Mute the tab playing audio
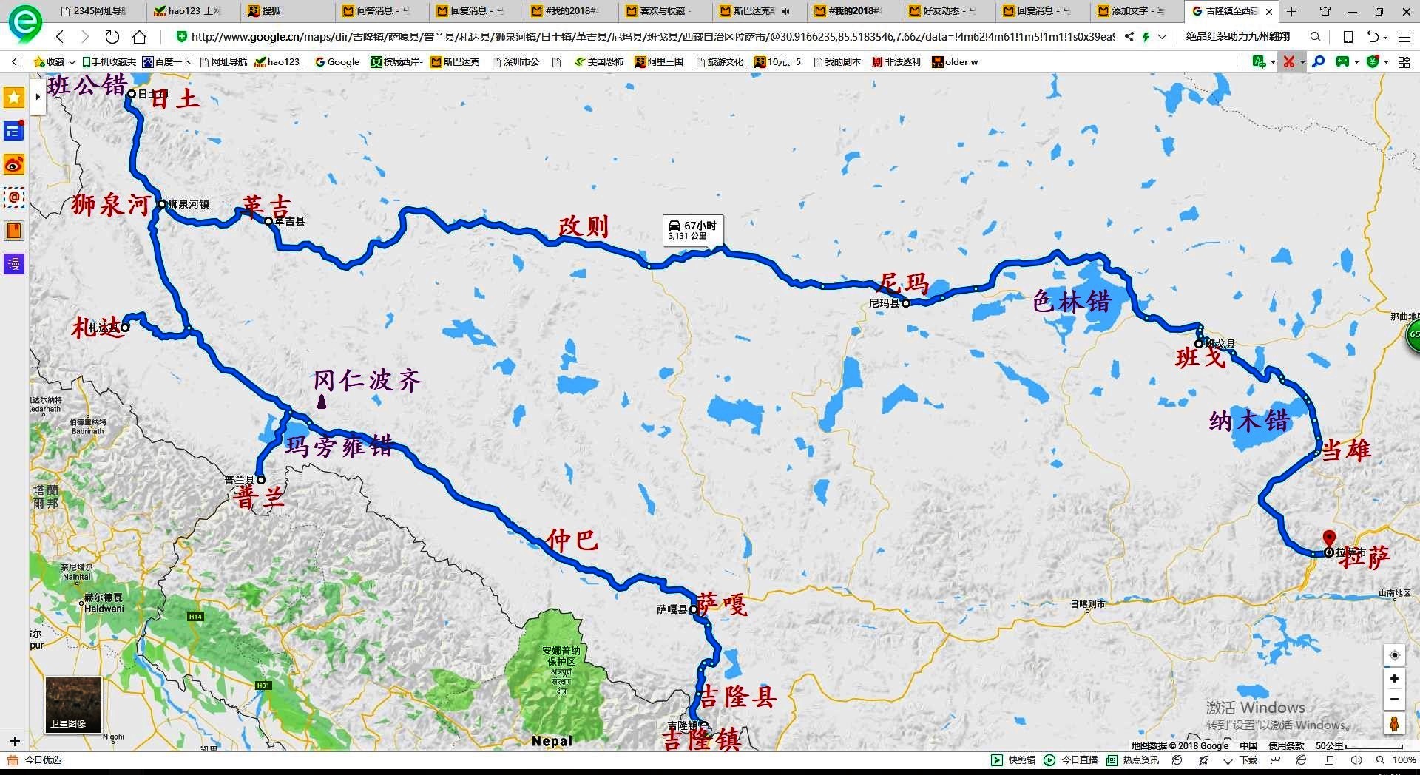 point(785,11)
